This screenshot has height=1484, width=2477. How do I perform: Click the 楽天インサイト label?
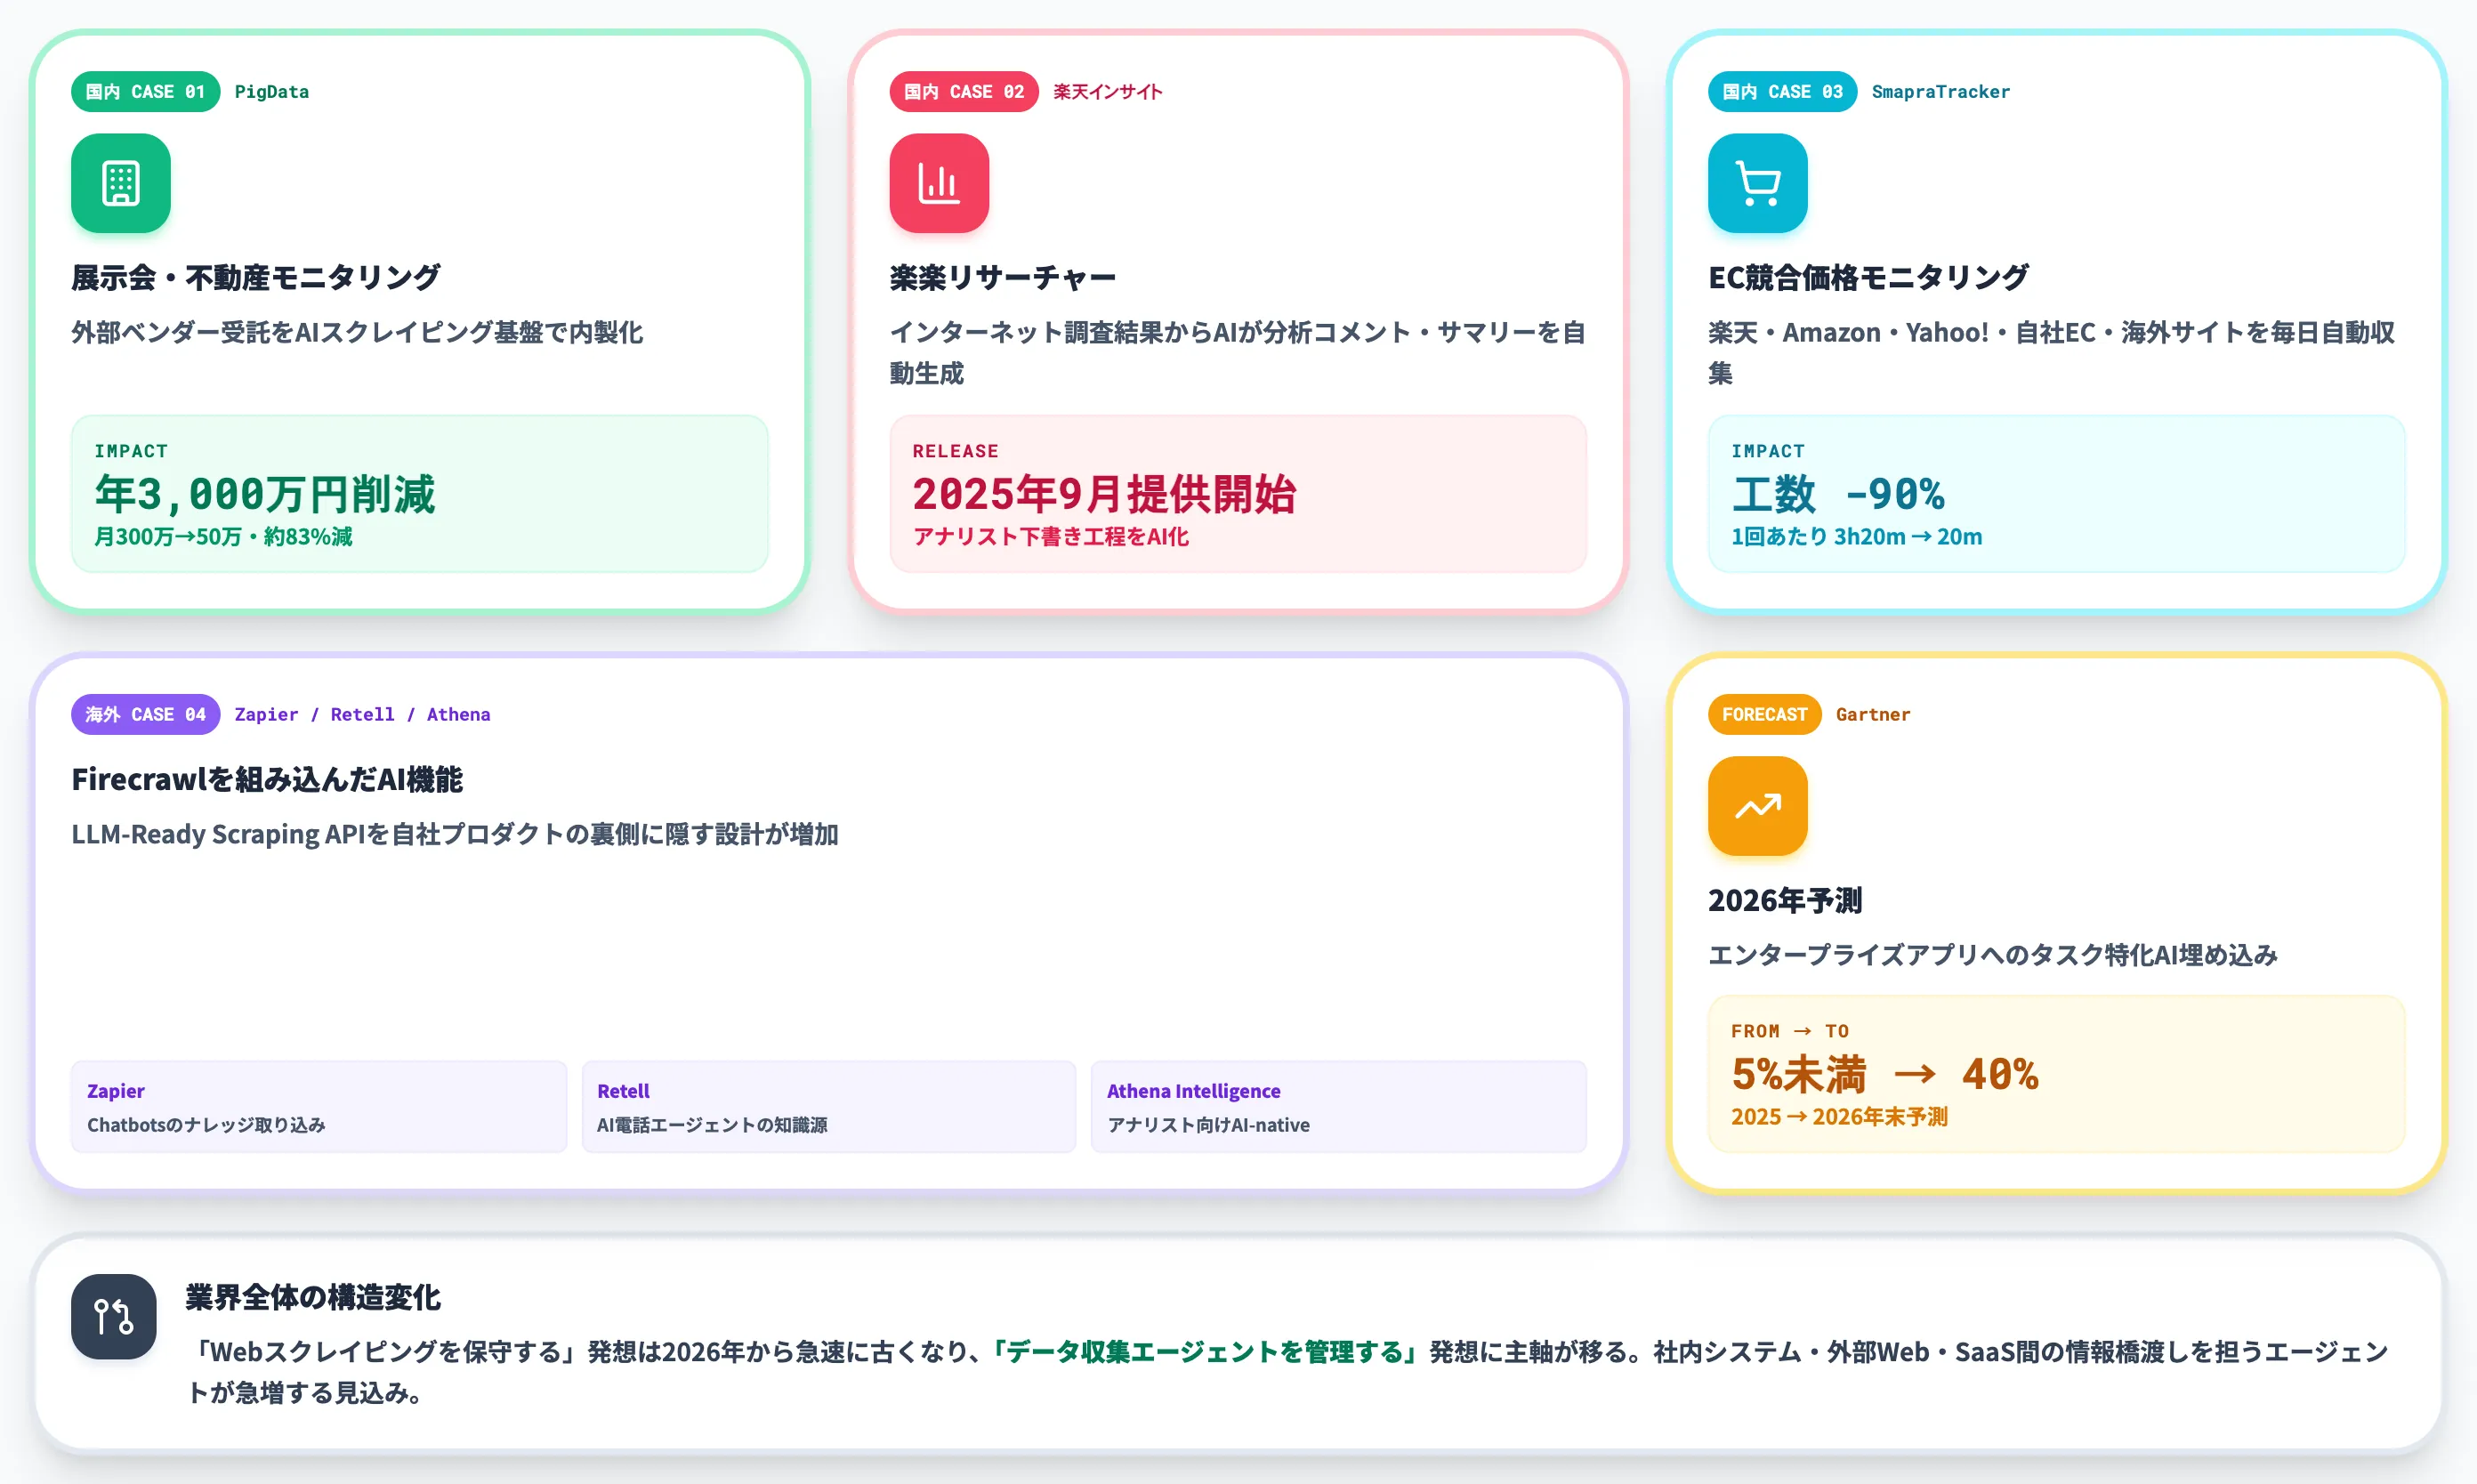[1107, 92]
